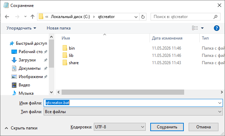Collapse folders with 'Скрыть папки'
The height and width of the screenshot is (136, 225).
21,128
